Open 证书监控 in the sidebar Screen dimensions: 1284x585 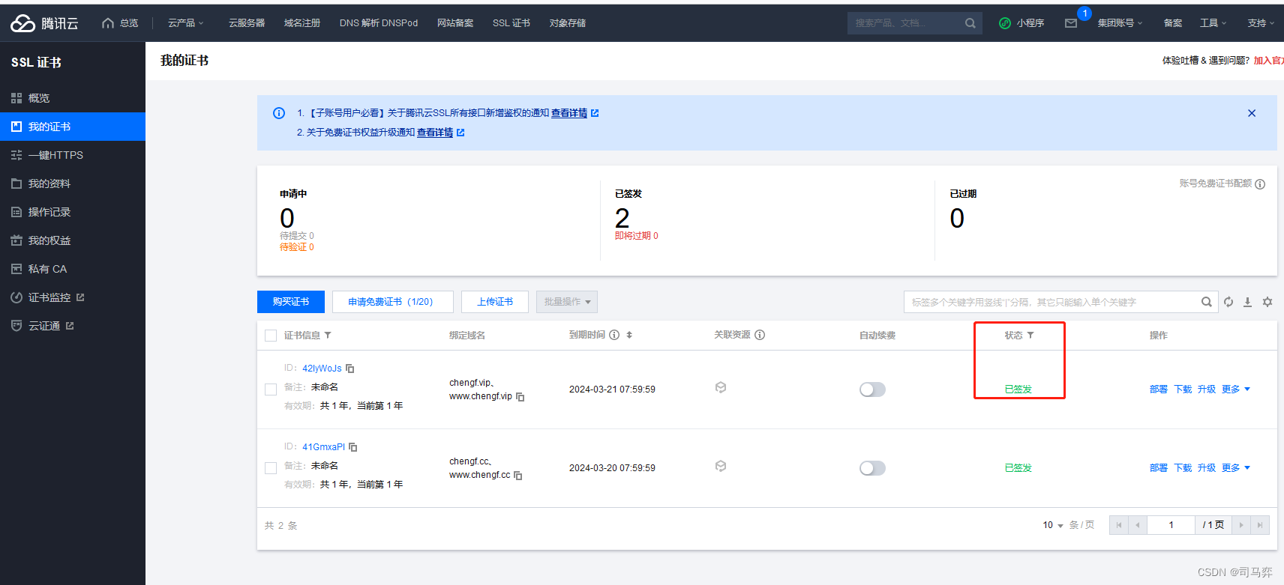click(73, 297)
